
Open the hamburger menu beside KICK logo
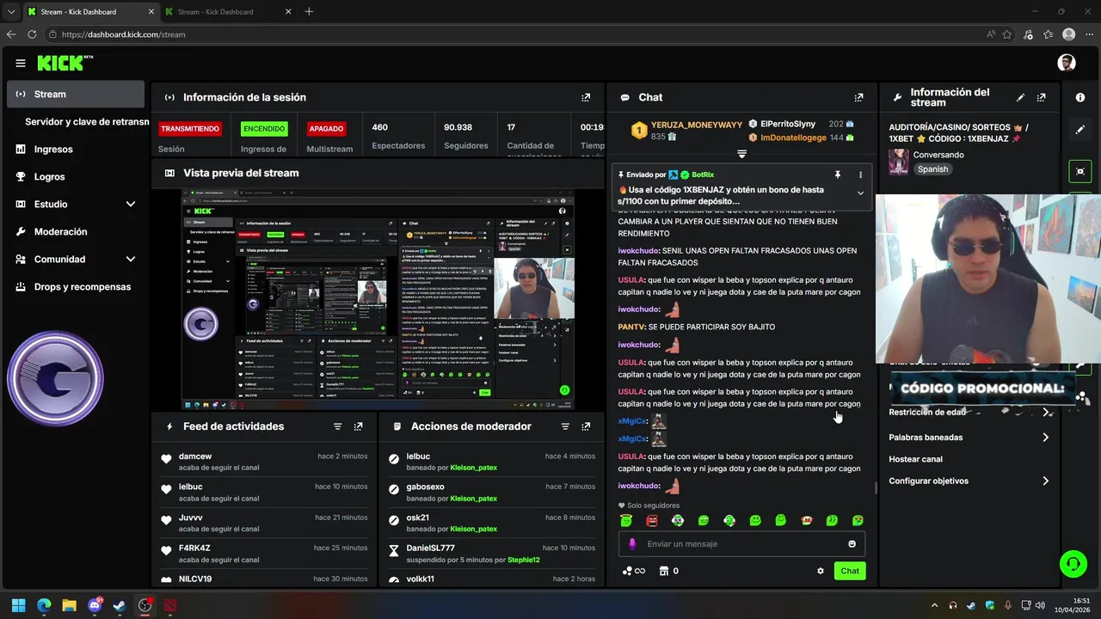click(x=21, y=63)
